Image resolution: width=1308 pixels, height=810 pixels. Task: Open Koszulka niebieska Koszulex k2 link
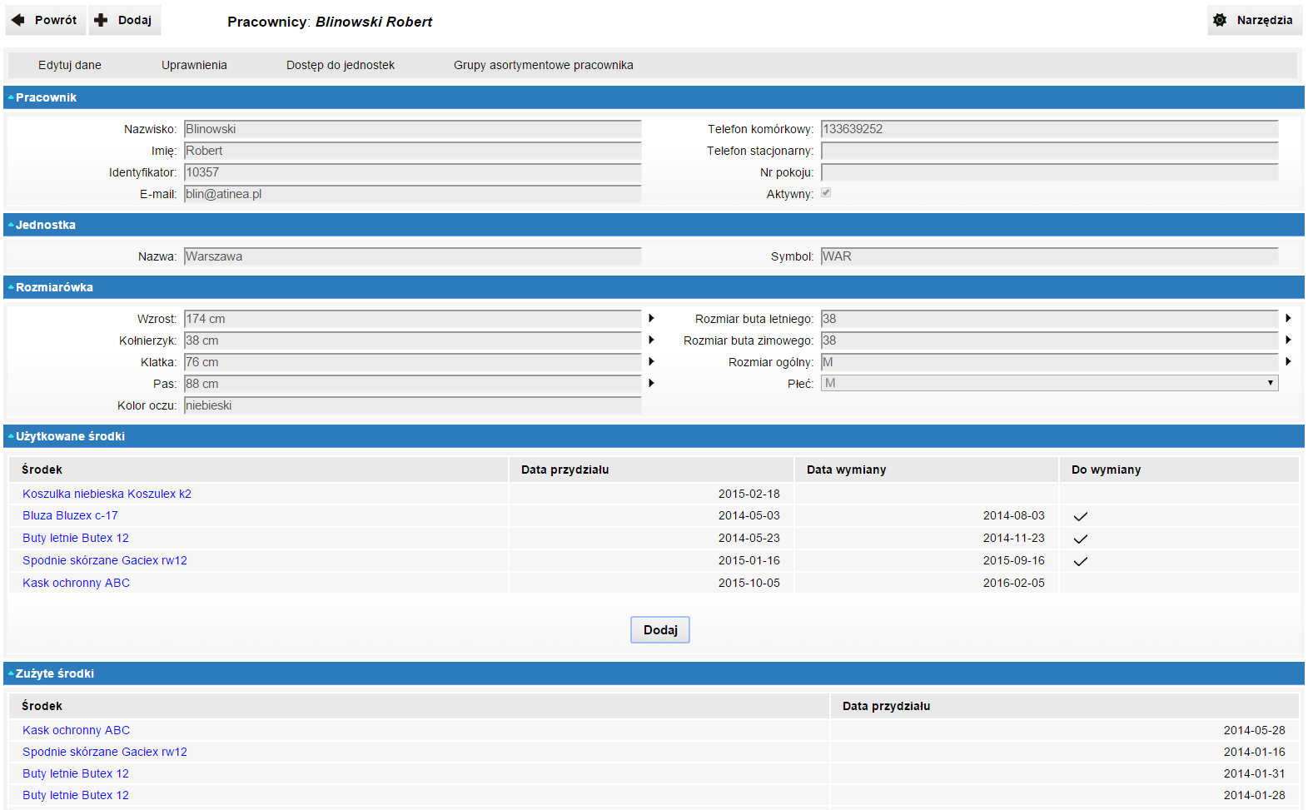point(107,494)
